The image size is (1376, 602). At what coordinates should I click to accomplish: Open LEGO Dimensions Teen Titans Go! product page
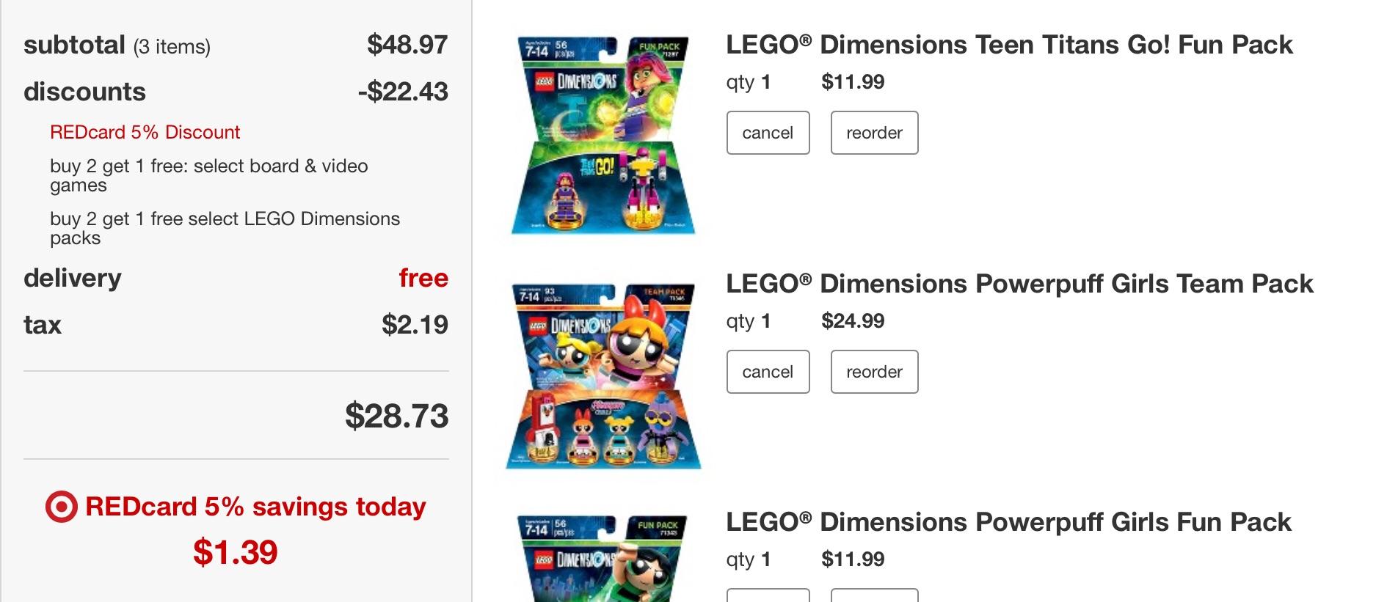pos(1008,45)
